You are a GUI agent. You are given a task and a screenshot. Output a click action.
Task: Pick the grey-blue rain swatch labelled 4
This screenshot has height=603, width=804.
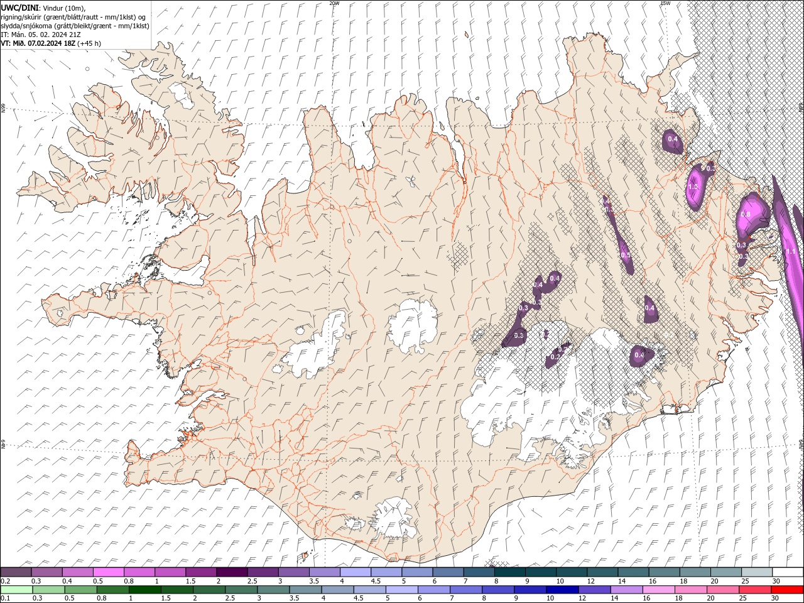pos(338,590)
